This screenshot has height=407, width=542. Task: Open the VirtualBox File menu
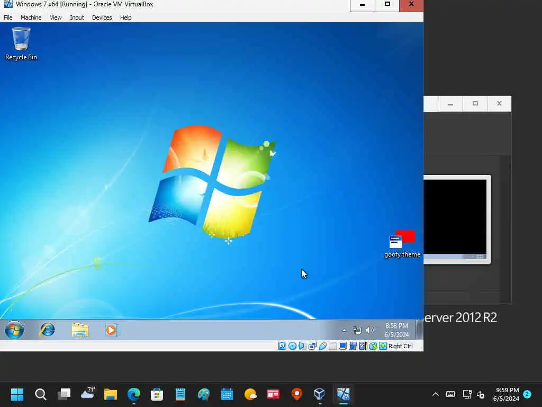coord(8,17)
